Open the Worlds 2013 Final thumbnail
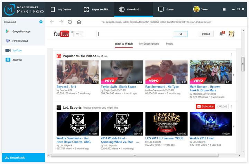The width and height of the screenshot is (249, 164). 211,124
